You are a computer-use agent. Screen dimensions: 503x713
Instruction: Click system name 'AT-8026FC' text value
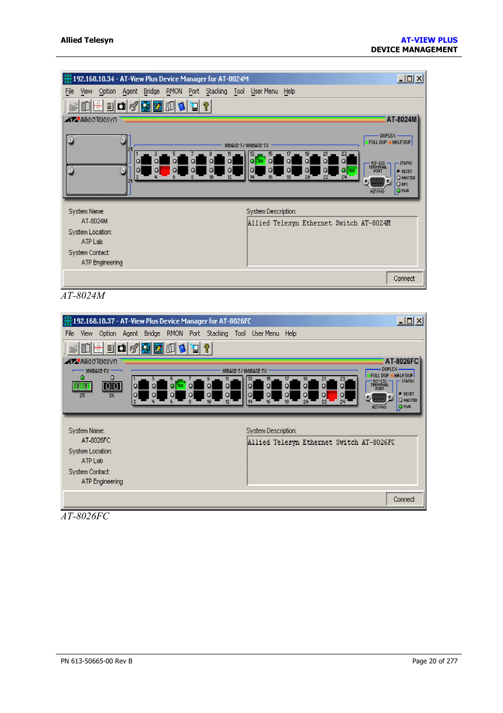coord(95,441)
